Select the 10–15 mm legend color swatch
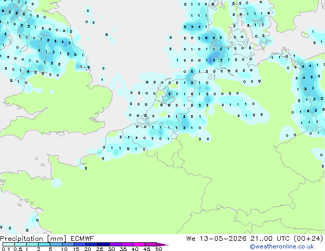The width and height of the screenshot is (325, 251). coord(68,244)
